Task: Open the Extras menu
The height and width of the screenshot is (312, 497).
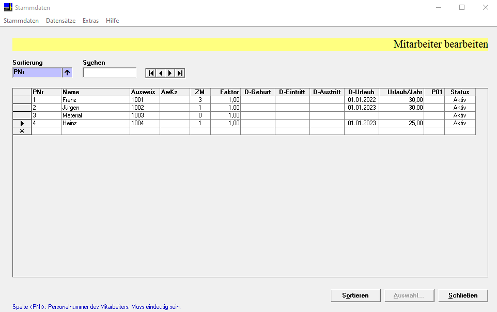Action: pyautogui.click(x=90, y=21)
